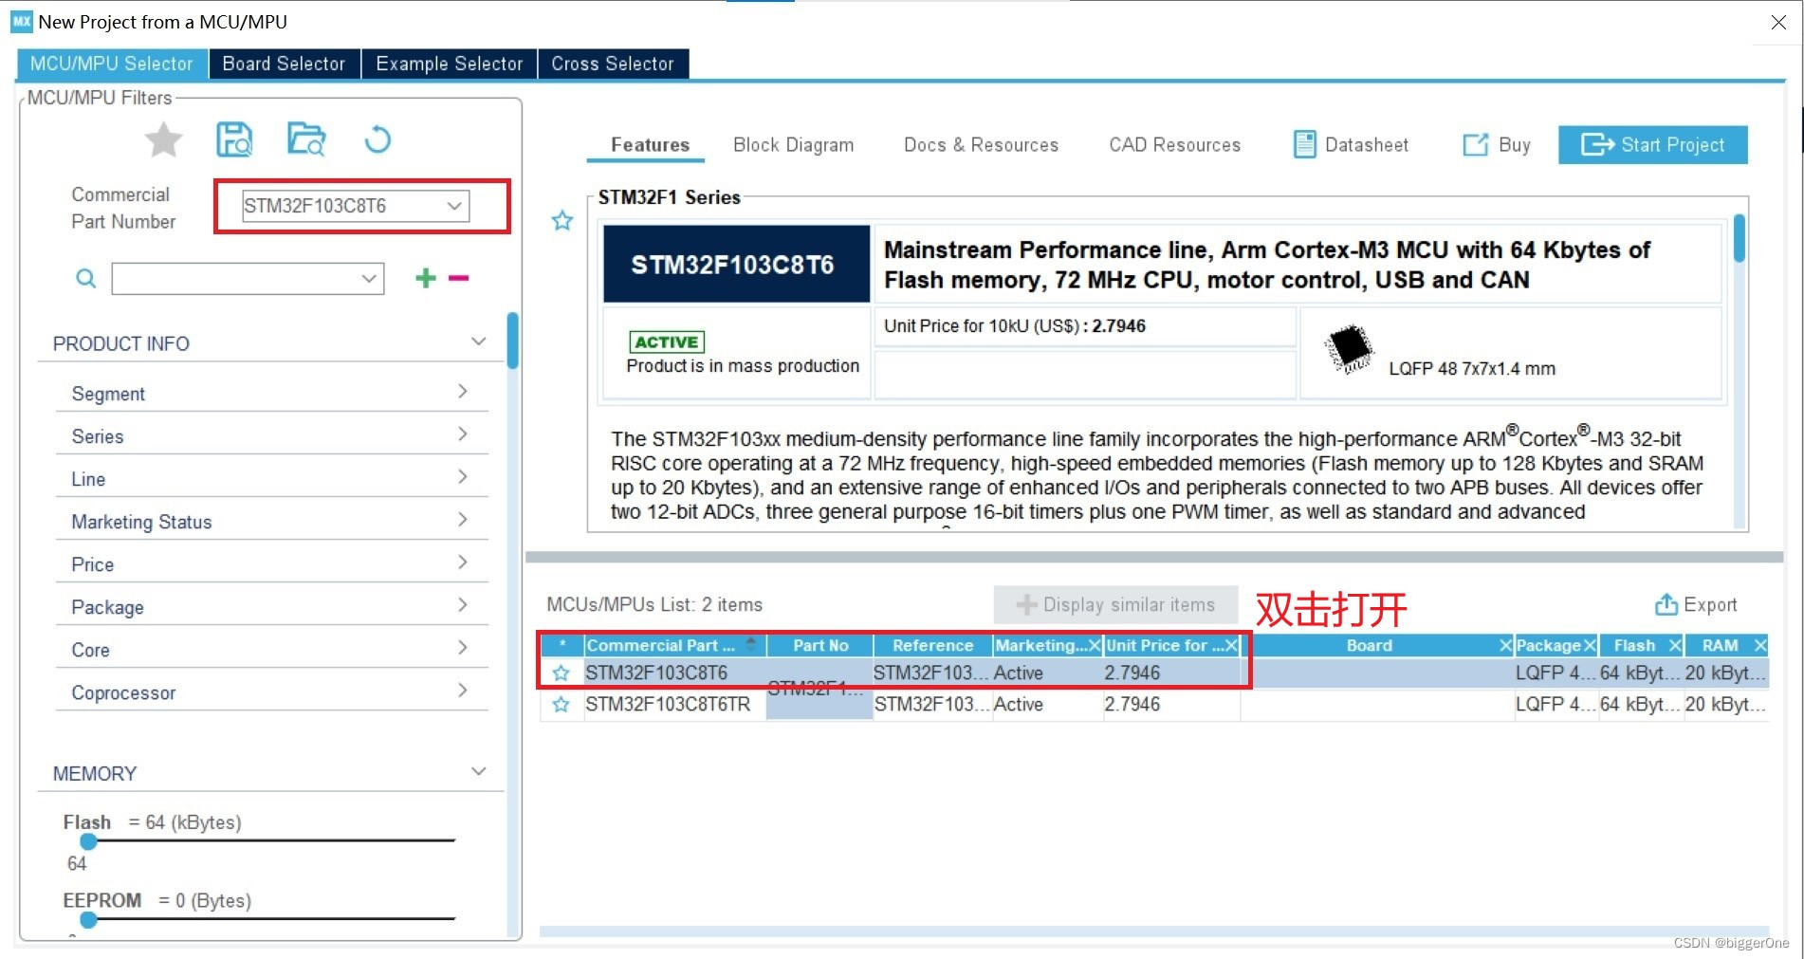
Task: Star the STM32F103C8T6TR row in the list
Action: pos(561,704)
